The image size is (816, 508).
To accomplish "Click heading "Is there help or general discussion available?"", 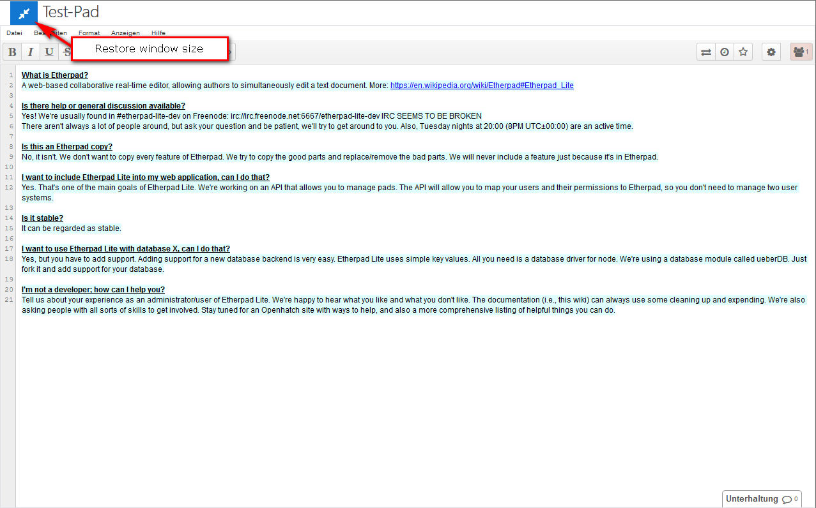I will [x=104, y=106].
